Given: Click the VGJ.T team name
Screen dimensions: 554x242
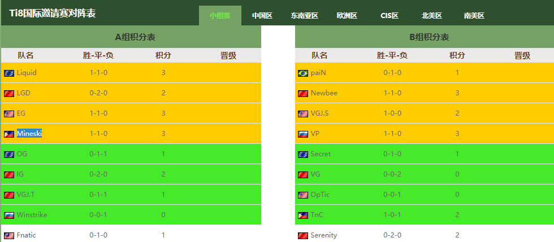Looking at the screenshot, I should 25,195.
